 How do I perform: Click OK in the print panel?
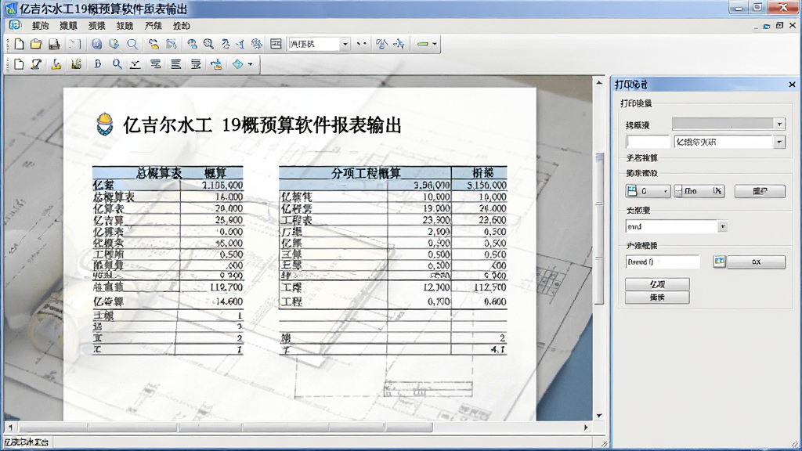click(x=756, y=262)
